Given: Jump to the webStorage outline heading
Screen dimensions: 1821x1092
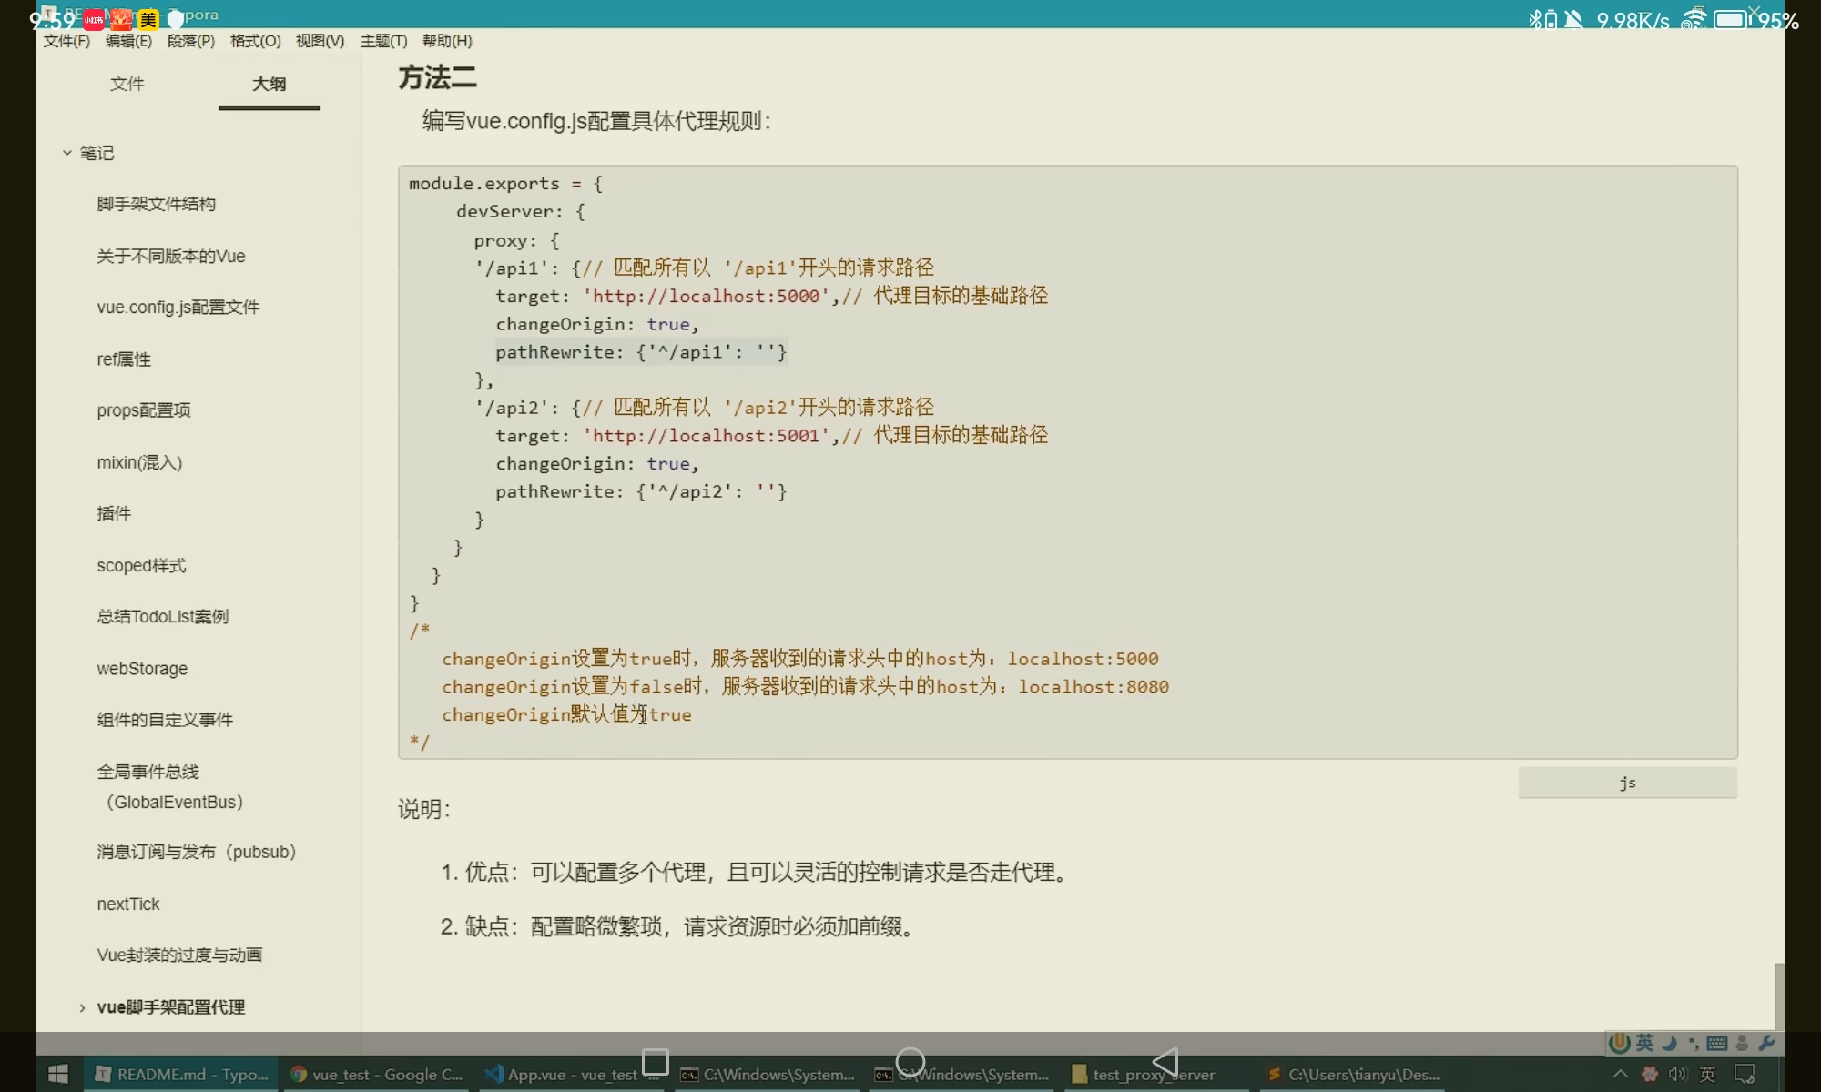Looking at the screenshot, I should tap(142, 669).
